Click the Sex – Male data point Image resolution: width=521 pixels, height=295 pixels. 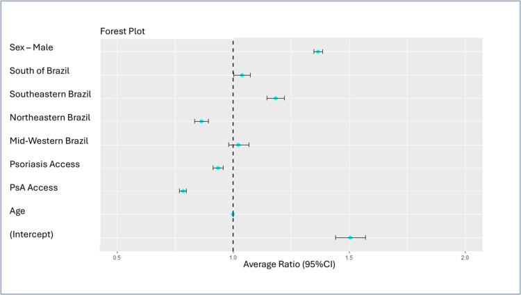[318, 51]
